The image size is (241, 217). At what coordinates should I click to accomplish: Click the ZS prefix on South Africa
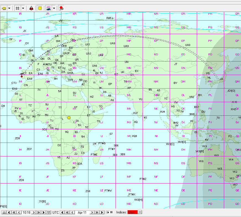pos(63,170)
